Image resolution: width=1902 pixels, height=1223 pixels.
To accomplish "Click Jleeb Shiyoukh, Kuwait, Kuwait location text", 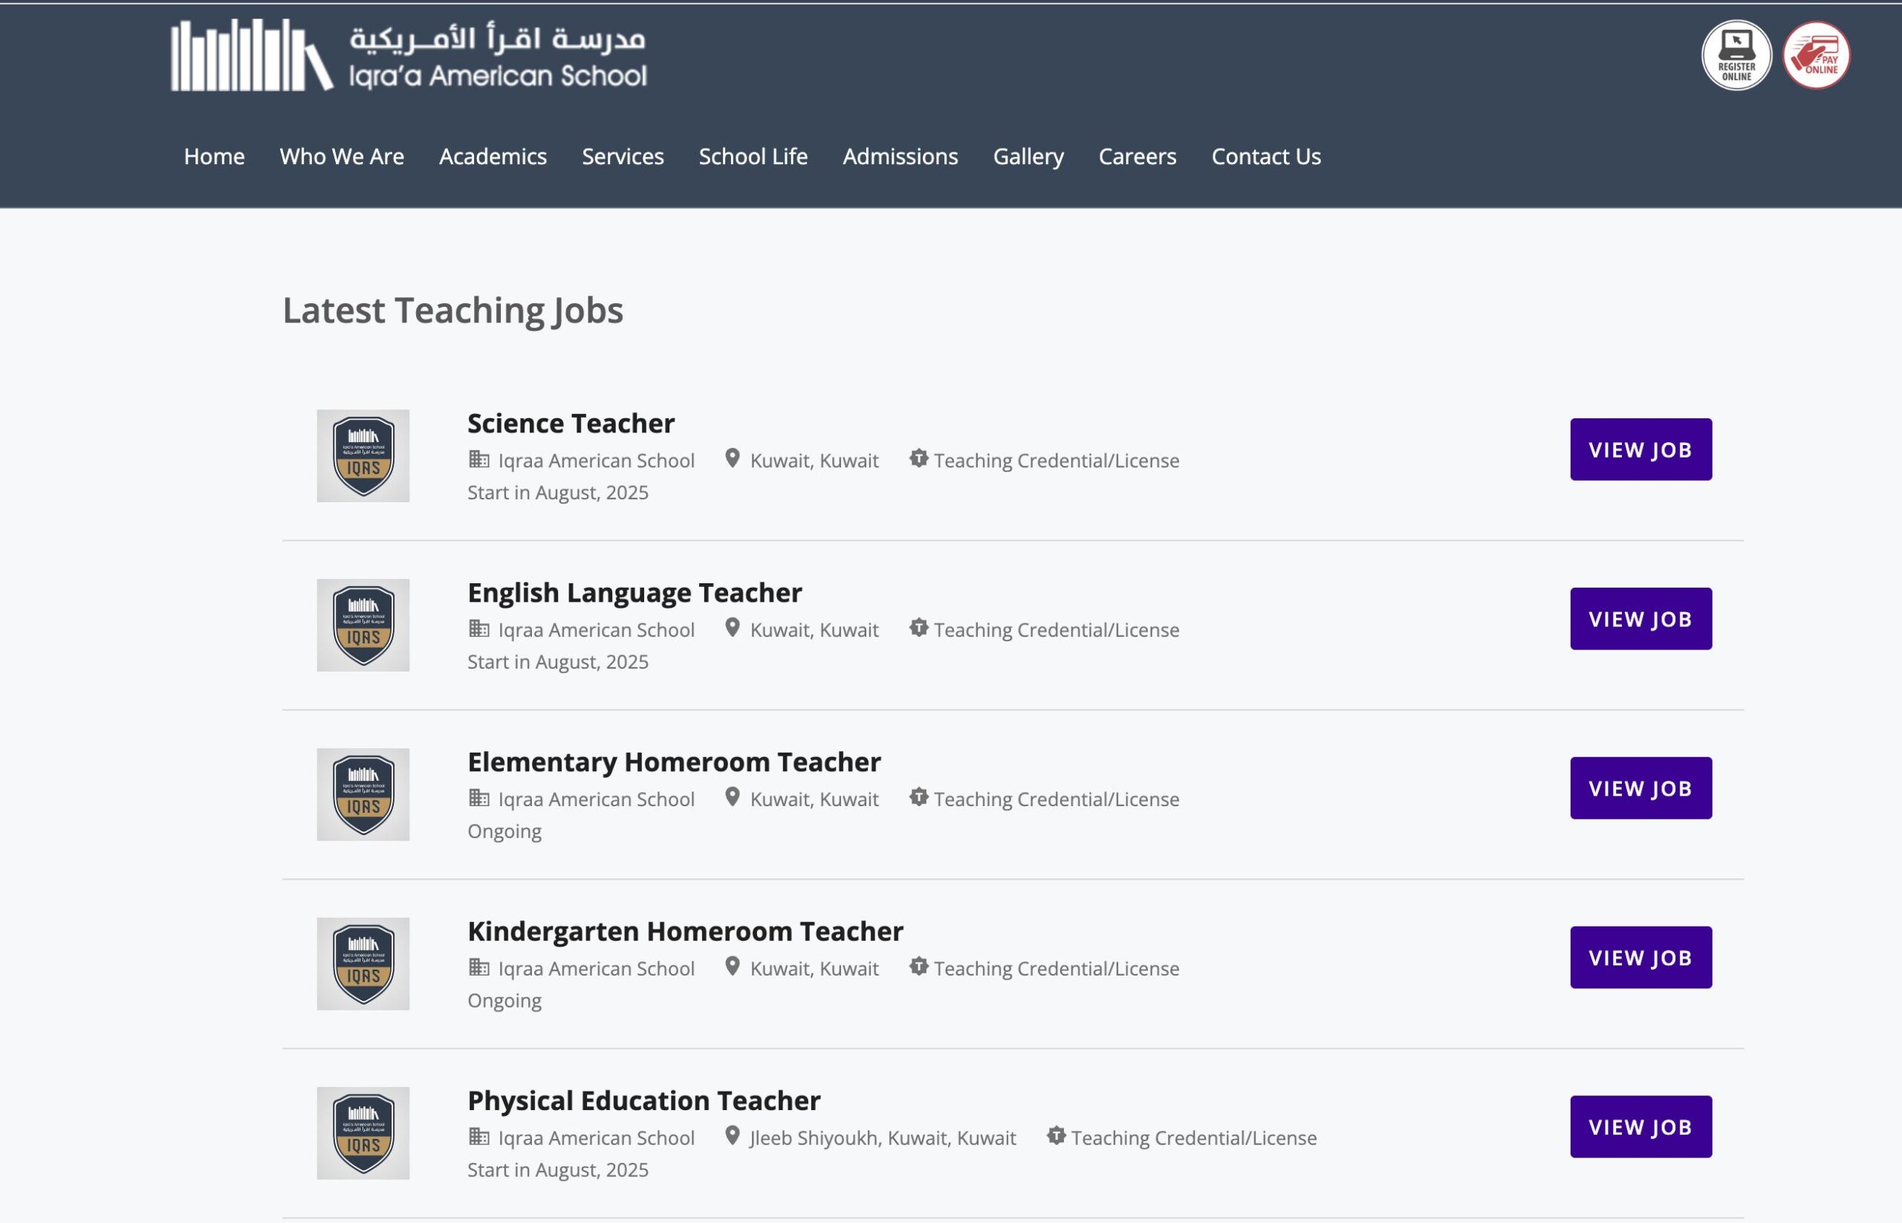I will [x=883, y=1138].
